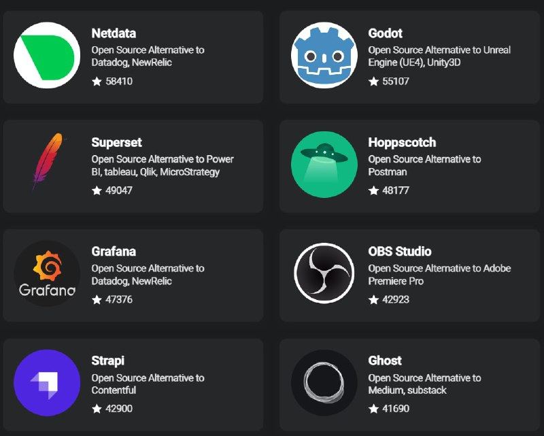Image resolution: width=544 pixels, height=436 pixels.
Task: Click the star icon beside 58410
Action: (97, 82)
